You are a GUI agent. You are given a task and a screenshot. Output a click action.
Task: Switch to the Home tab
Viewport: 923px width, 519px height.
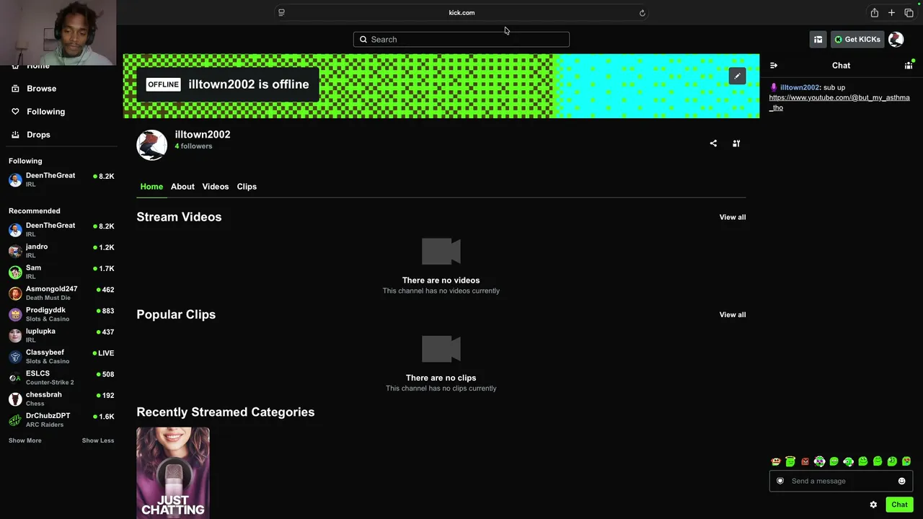point(151,187)
